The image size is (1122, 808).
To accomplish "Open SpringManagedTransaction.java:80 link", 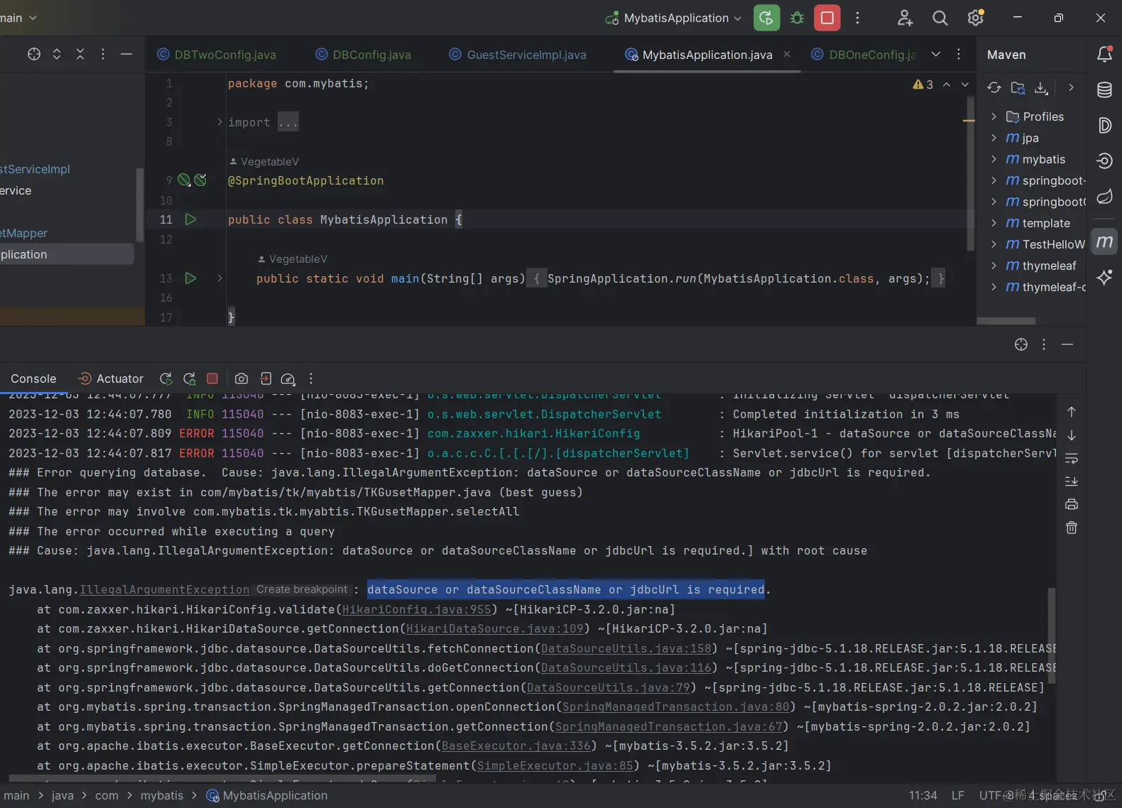I will pos(676,706).
